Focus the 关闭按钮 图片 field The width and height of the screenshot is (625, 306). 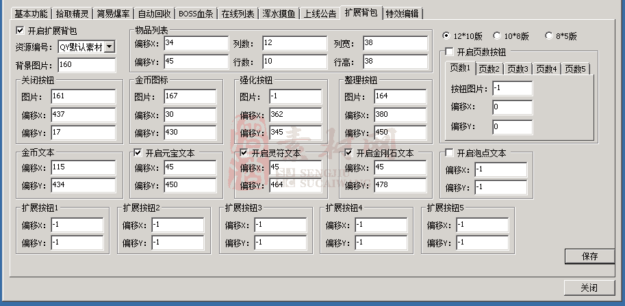coord(84,97)
